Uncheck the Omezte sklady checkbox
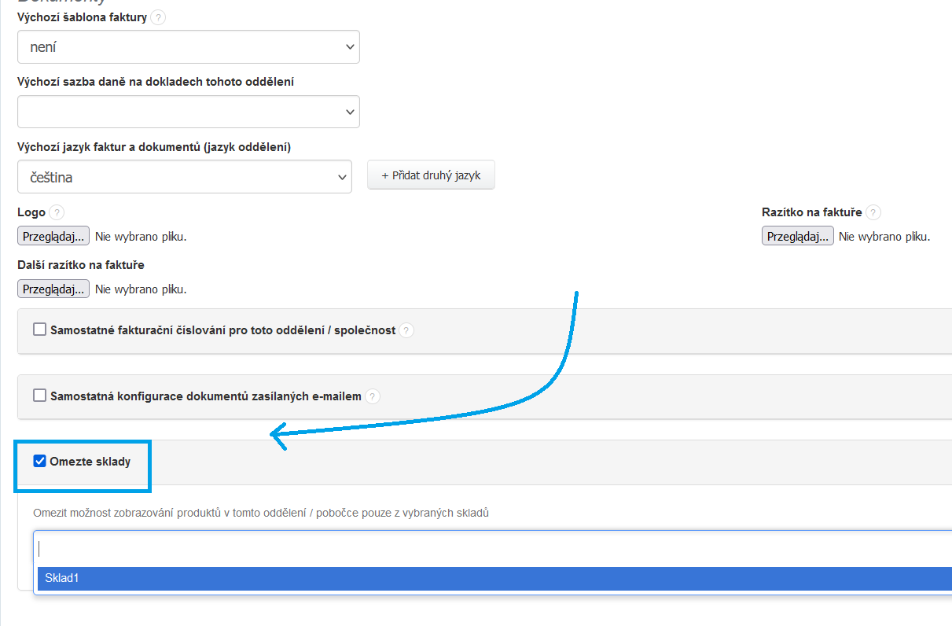952x626 pixels. (40, 461)
